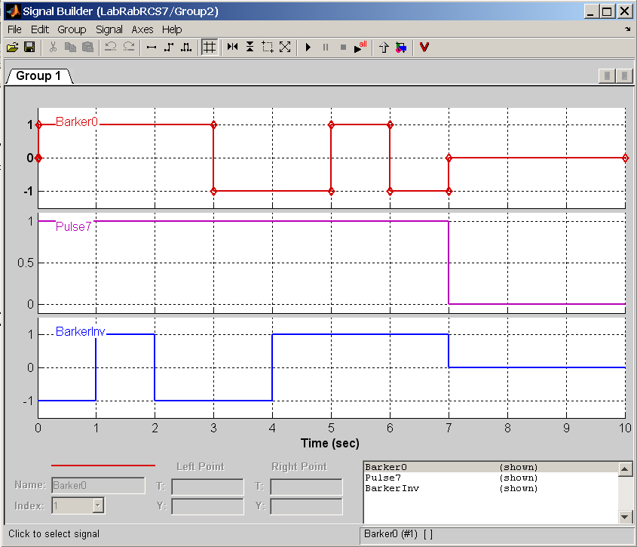Start the simulation with play button
The height and width of the screenshot is (547, 637).
(x=308, y=47)
